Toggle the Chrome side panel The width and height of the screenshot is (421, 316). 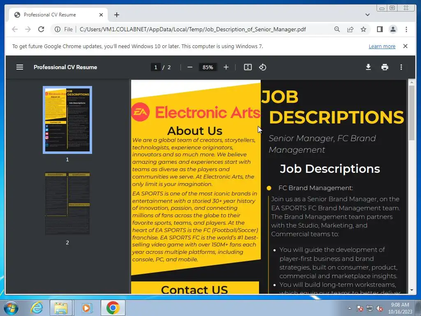pyautogui.click(x=379, y=29)
